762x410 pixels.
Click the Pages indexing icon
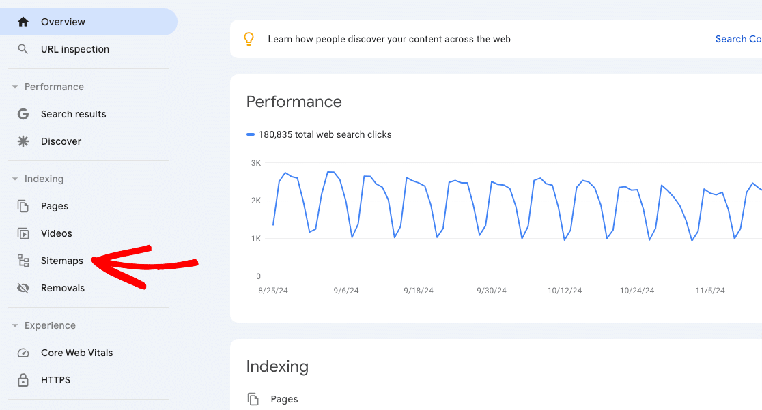point(23,206)
